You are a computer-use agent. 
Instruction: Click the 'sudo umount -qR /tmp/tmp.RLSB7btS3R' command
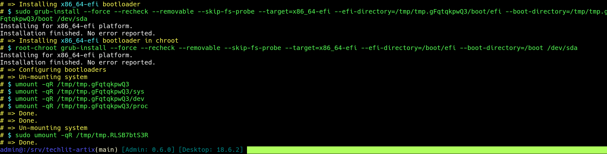[82, 135]
